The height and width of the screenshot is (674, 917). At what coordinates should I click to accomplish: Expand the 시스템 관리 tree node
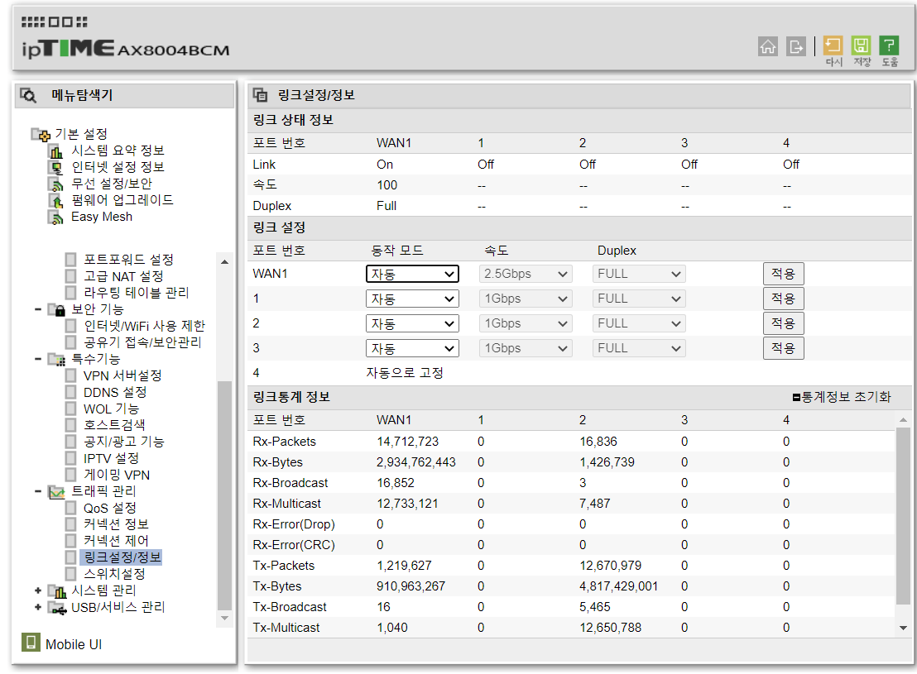[x=38, y=591]
